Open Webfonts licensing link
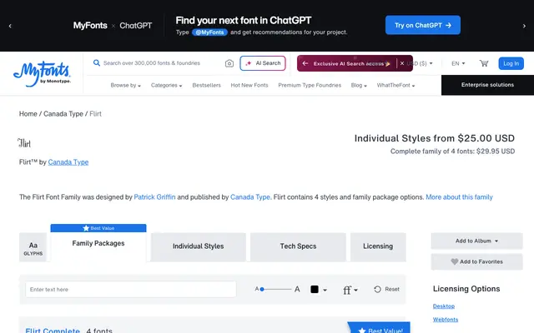This screenshot has height=333, width=534. [445, 320]
